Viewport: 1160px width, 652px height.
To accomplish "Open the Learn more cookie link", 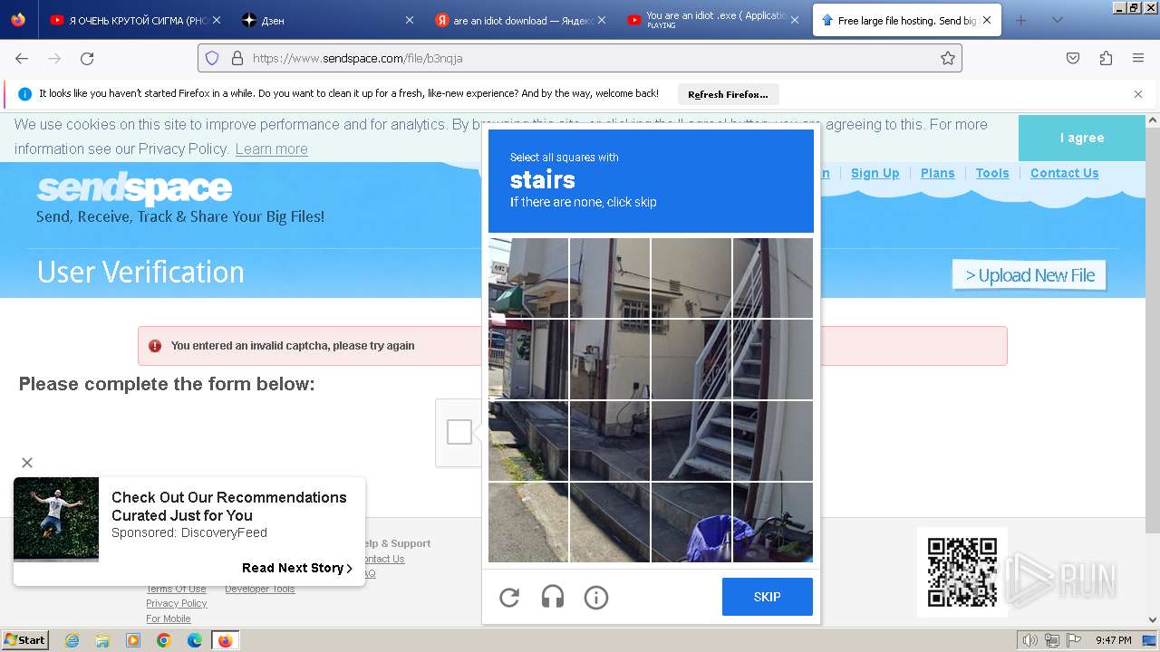I will coord(271,149).
